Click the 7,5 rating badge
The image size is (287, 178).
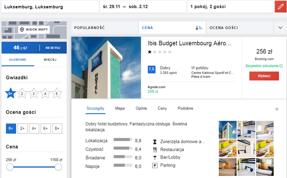click(x=151, y=69)
